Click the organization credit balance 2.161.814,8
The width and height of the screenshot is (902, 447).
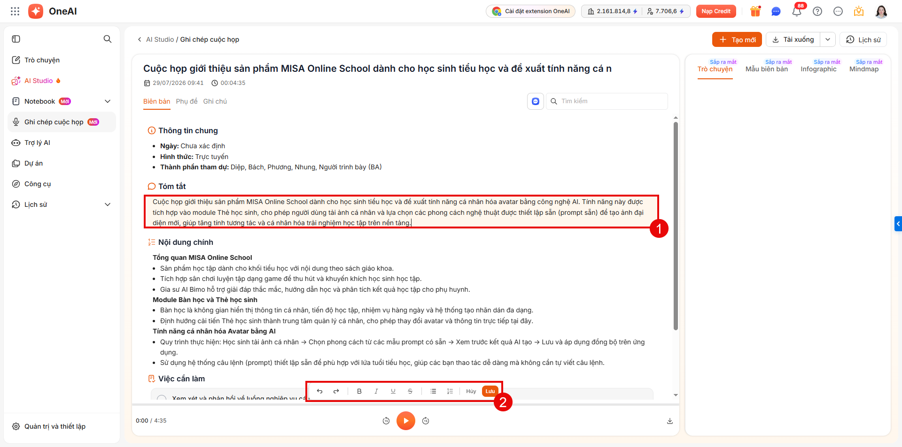point(613,11)
